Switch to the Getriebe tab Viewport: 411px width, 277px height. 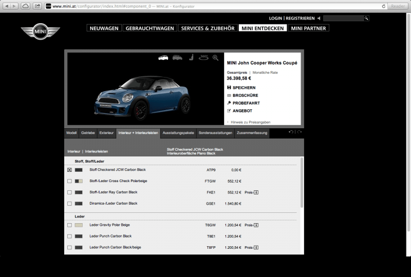88,133
